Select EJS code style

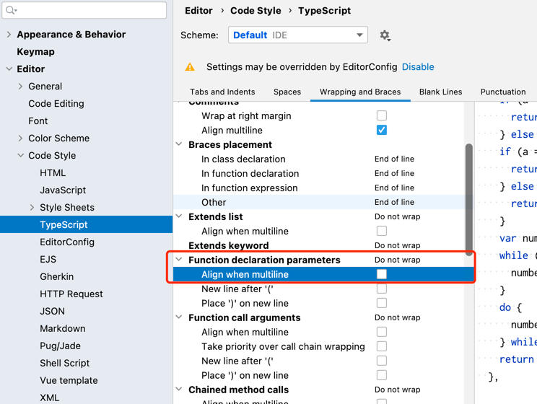[48, 259]
